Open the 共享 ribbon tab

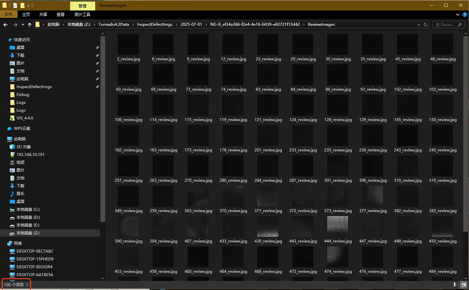pyautogui.click(x=43, y=14)
